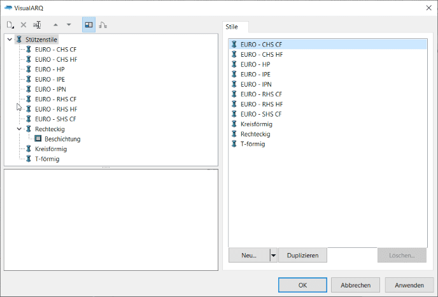The height and width of the screenshot is (297, 438).
Task: Select EURO - IPE in tree
Action: pyautogui.click(x=50, y=80)
